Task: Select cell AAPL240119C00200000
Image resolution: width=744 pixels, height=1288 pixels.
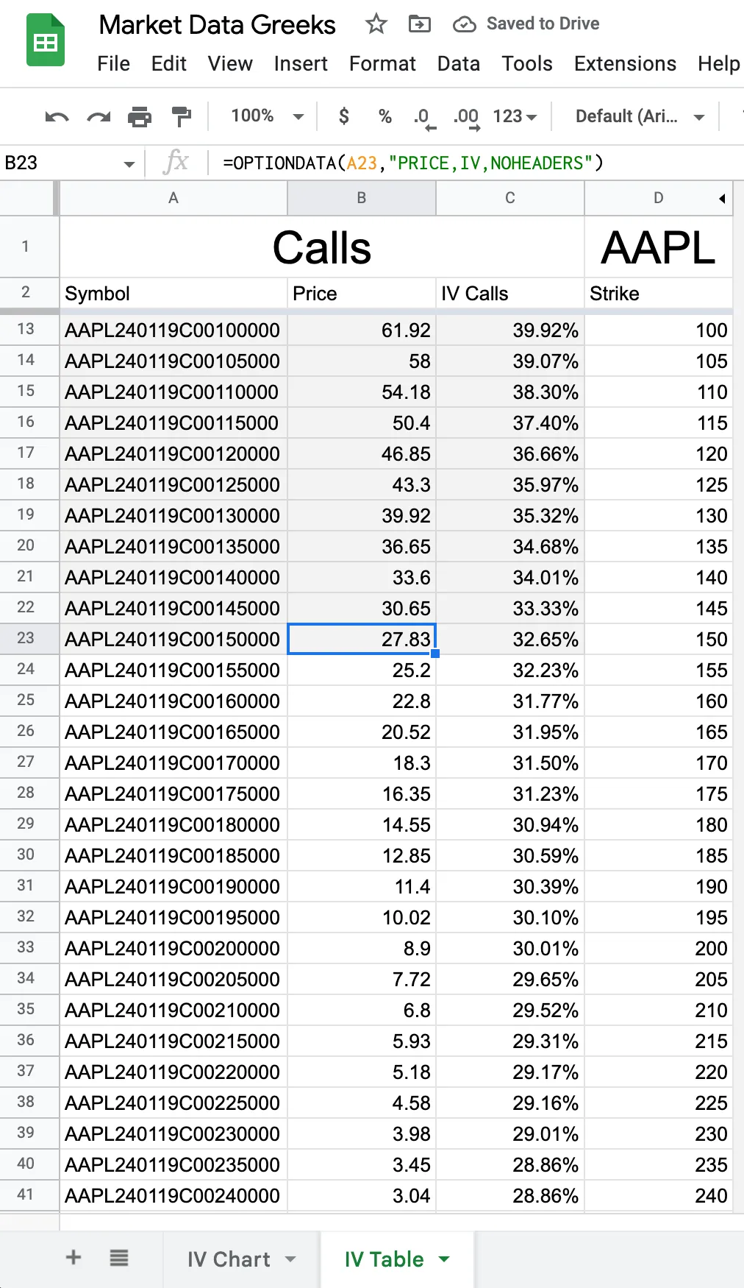Action: click(x=173, y=948)
